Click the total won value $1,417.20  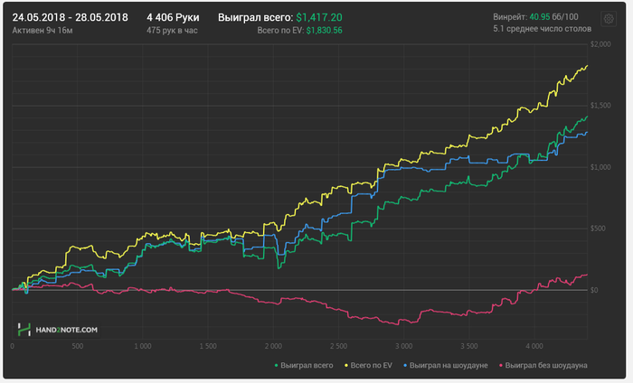pos(319,18)
